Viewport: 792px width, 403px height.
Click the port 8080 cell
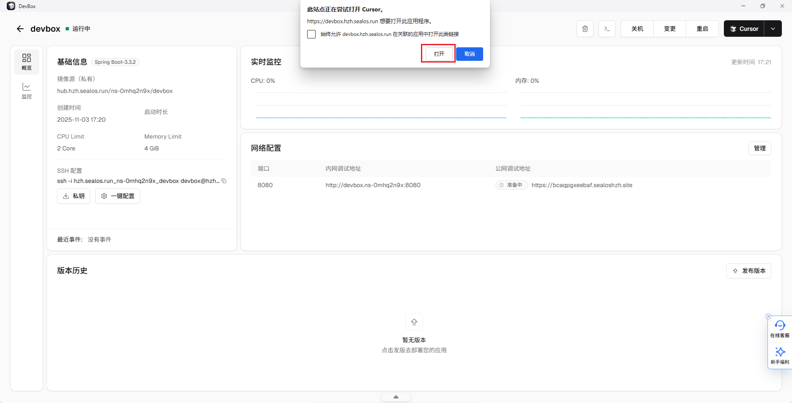pyautogui.click(x=265, y=185)
